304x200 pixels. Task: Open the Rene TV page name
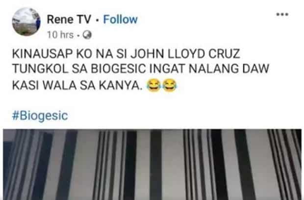point(69,20)
